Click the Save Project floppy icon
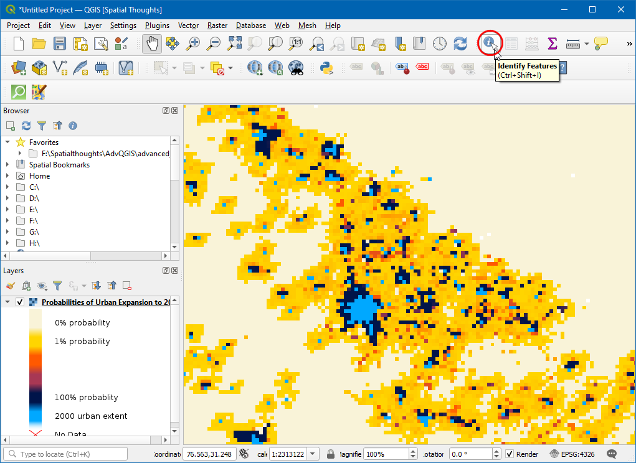Viewport: 636px width, 463px height. pyautogui.click(x=60, y=44)
